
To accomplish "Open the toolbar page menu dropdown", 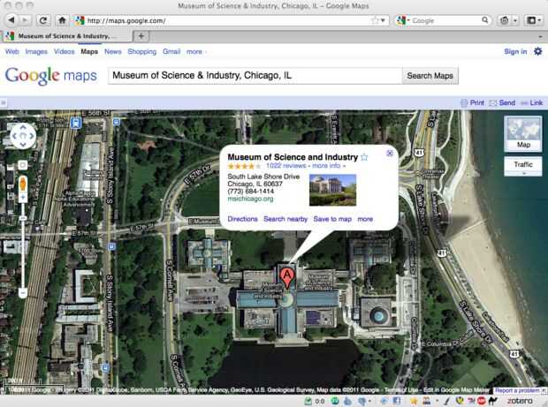I will (x=534, y=20).
